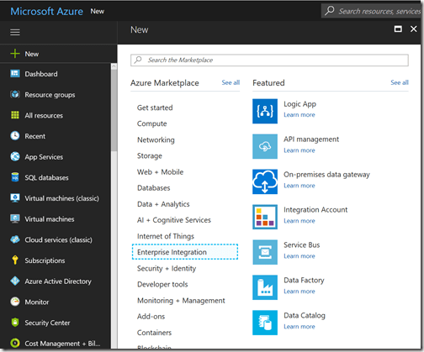The width and height of the screenshot is (424, 352).
Task: Click the Monitor gauge icon
Action: (15, 302)
